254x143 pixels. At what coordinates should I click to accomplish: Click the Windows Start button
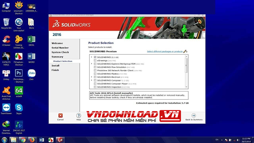click(4, 140)
